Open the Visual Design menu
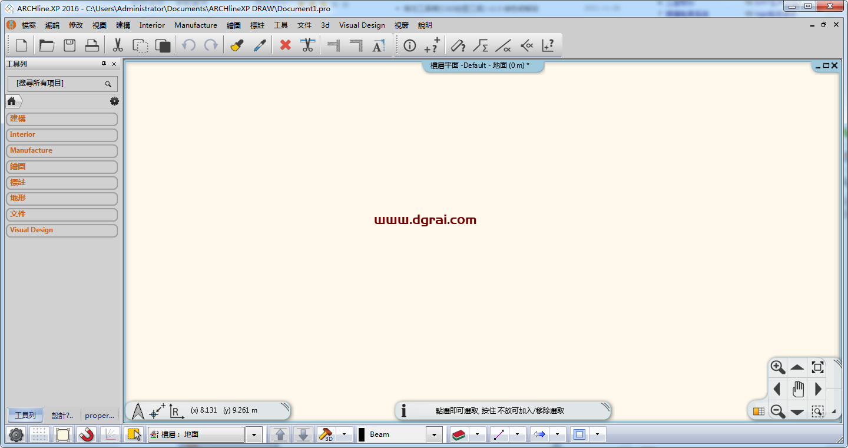The width and height of the screenshot is (848, 448). [362, 25]
